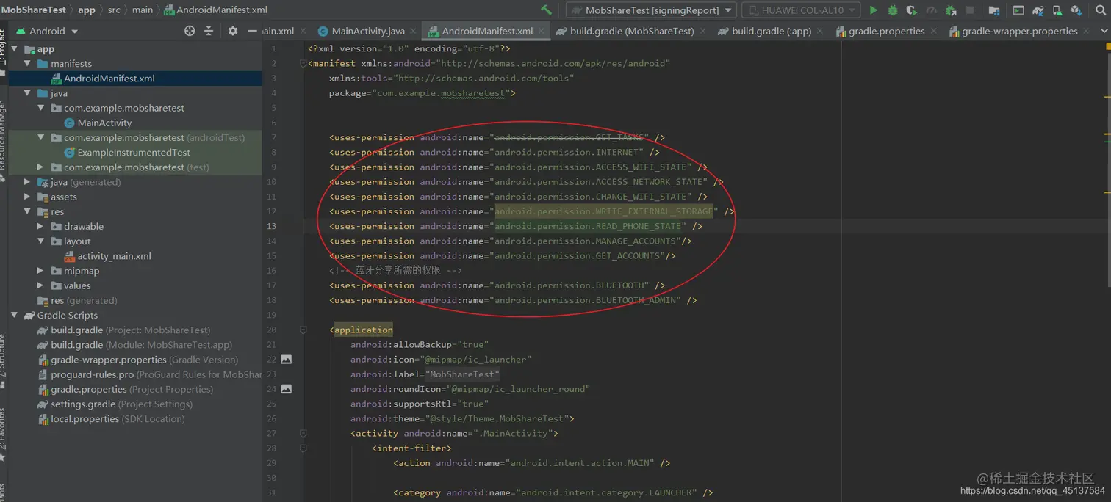Image resolution: width=1111 pixels, height=502 pixels.
Task: Switch to build.gradle (MobShareTest) tab
Action: click(632, 32)
